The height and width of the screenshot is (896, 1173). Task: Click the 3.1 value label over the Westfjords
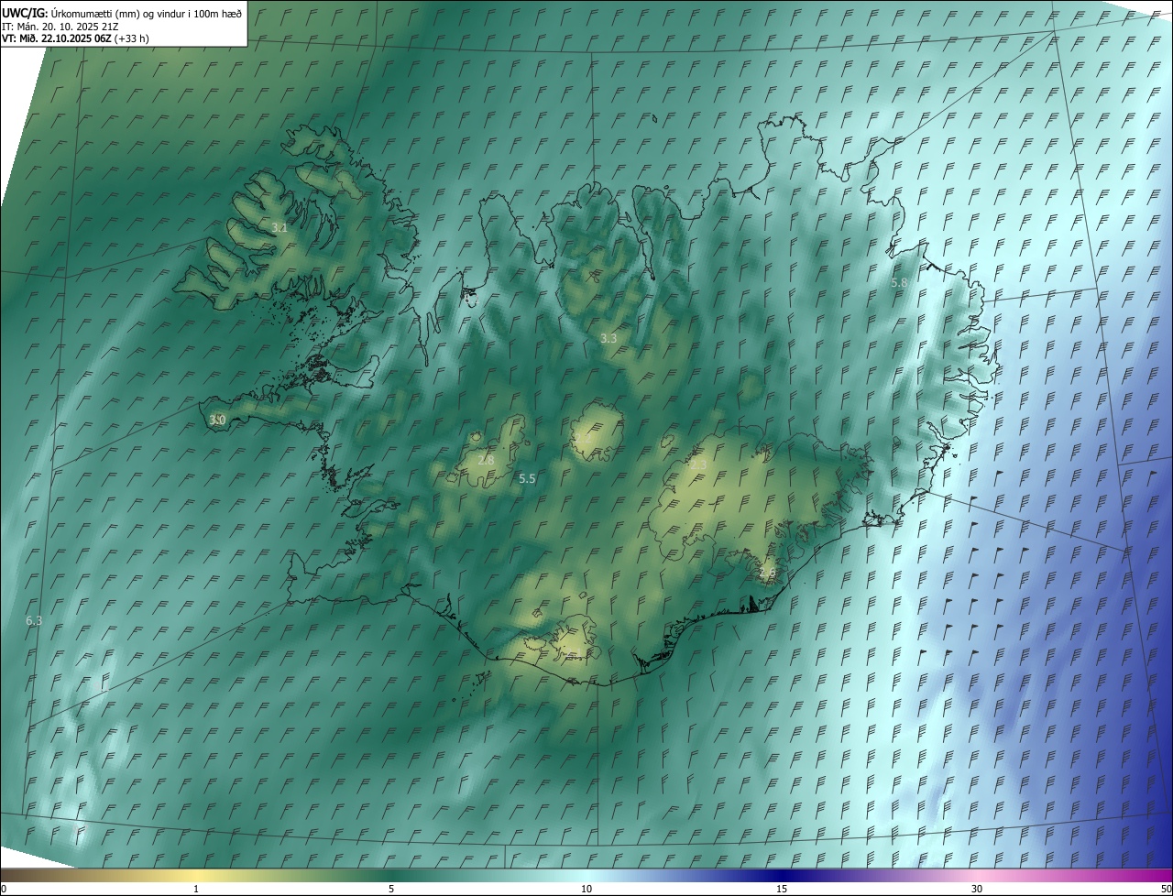[280, 227]
